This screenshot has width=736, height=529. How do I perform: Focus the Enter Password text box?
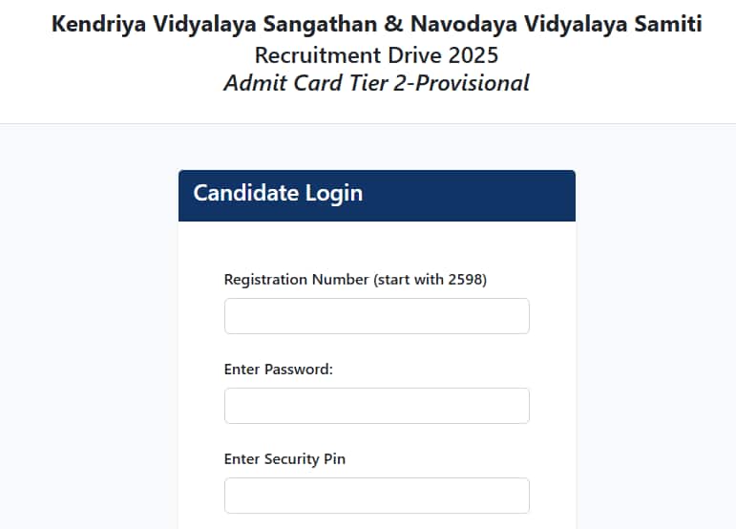[376, 406]
